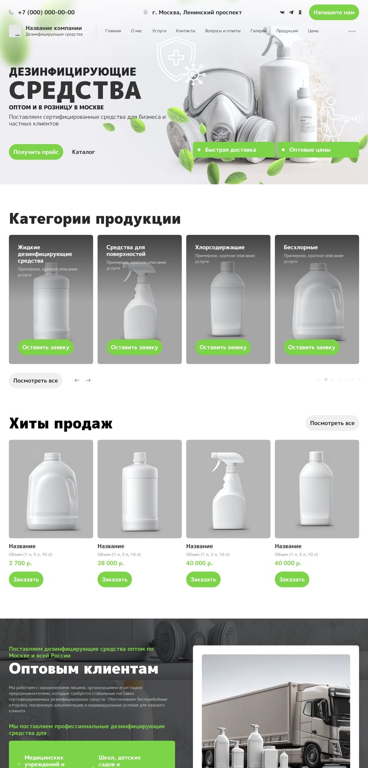
Task: Open the Каталог link in the hero
Action: 84,152
